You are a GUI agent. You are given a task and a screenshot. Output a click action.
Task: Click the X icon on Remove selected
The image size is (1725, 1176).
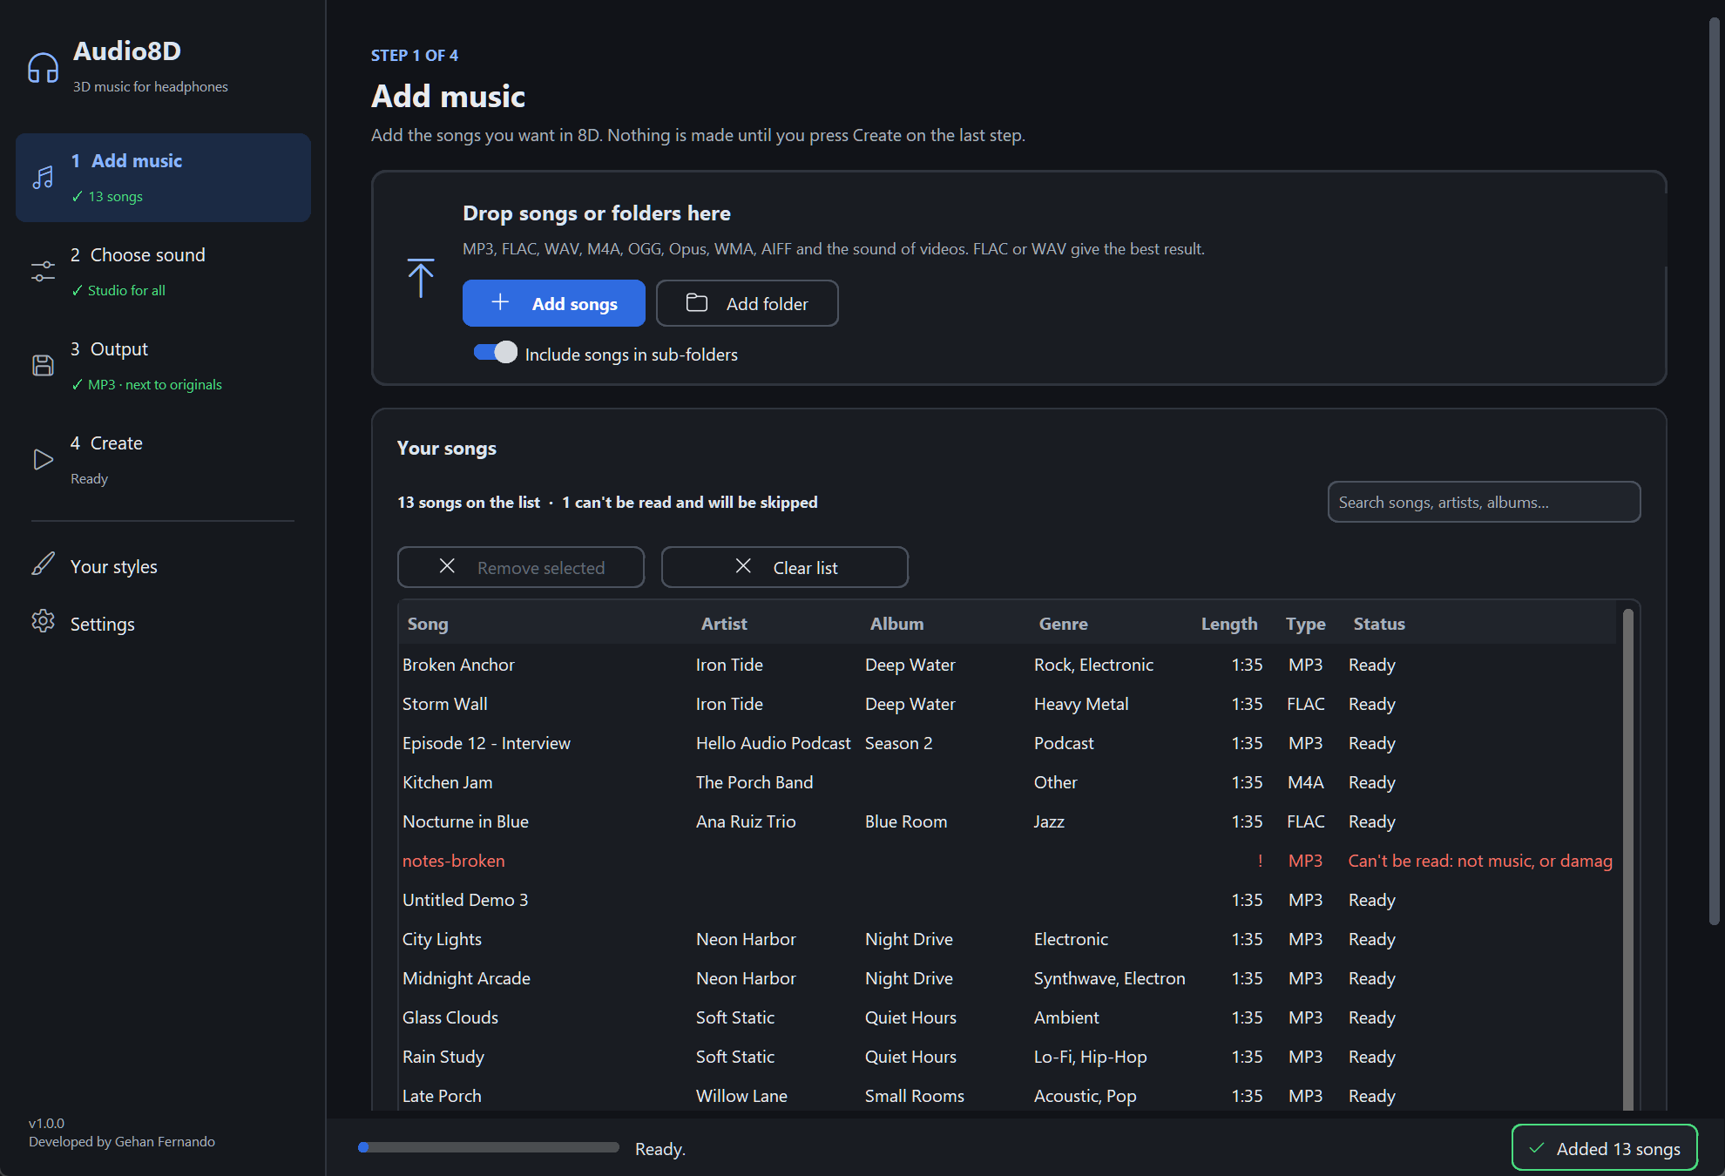pos(447,566)
